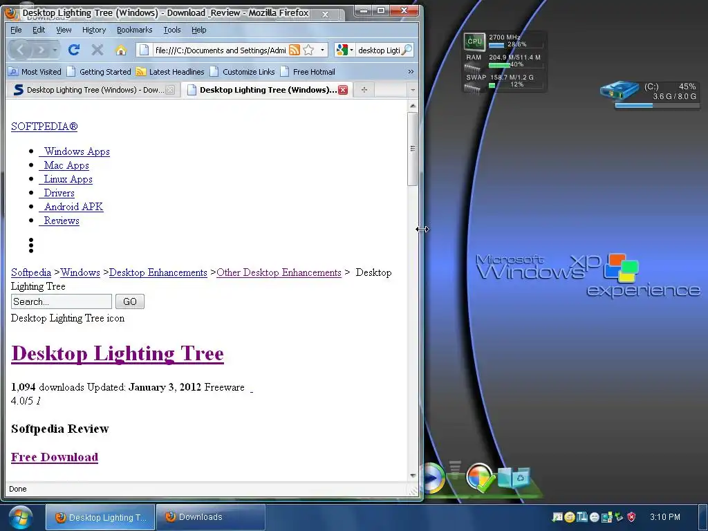Open the Help menu
The height and width of the screenshot is (531, 708).
point(198,30)
